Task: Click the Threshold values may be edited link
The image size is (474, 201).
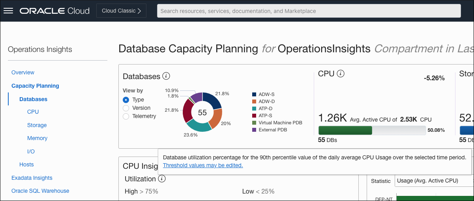Action: (203, 165)
